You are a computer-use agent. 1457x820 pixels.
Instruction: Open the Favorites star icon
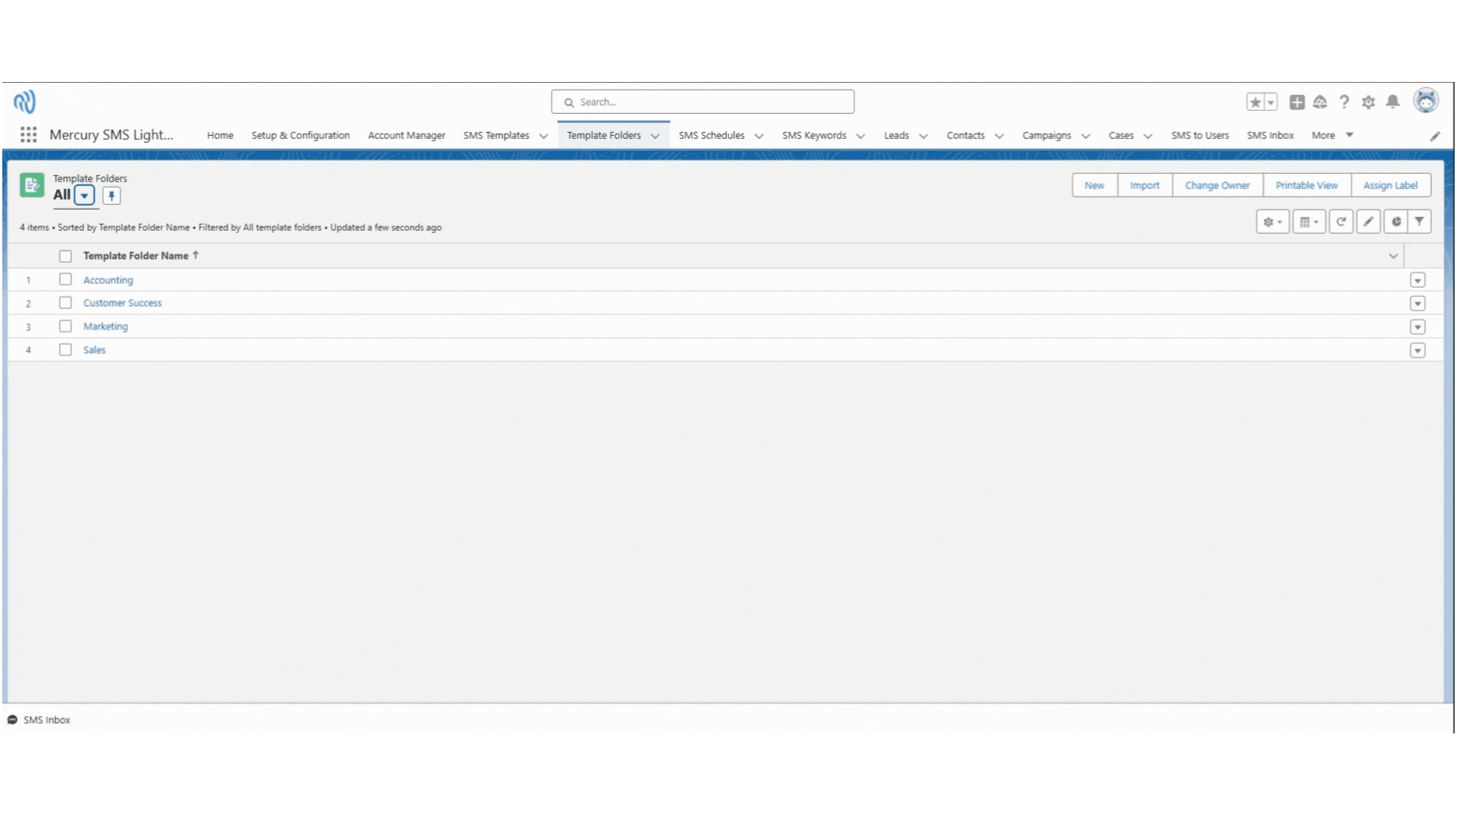pyautogui.click(x=1255, y=102)
